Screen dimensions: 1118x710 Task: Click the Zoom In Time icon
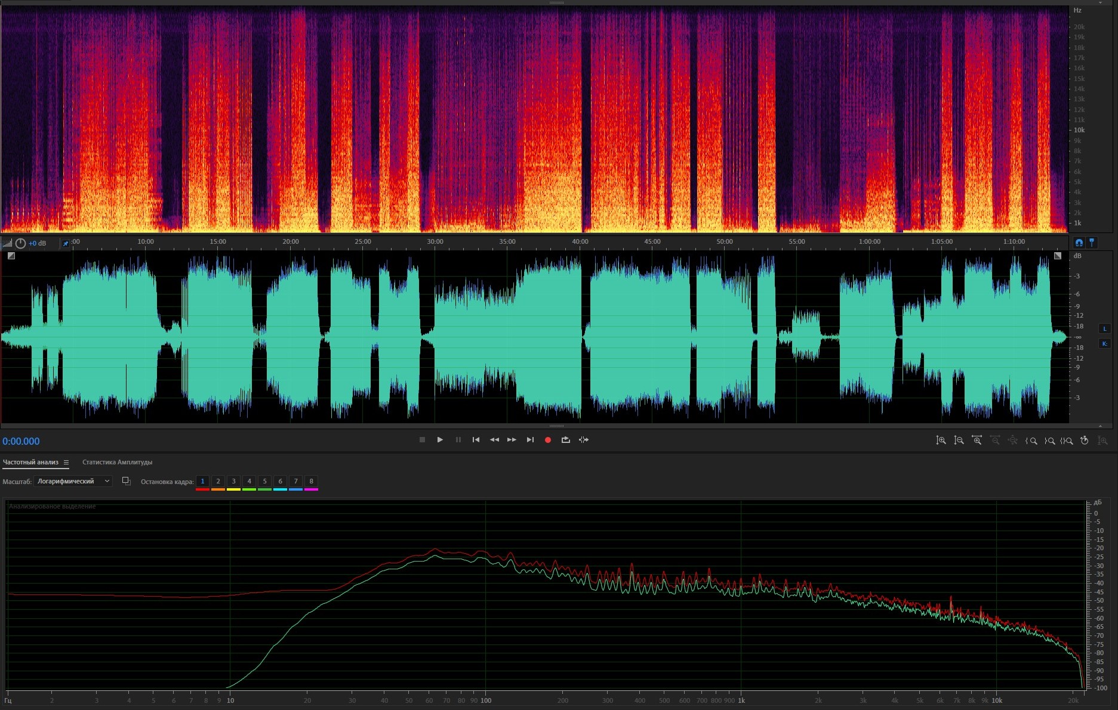(x=977, y=441)
